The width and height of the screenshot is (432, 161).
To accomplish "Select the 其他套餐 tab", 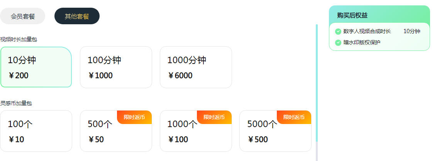I will [77, 16].
